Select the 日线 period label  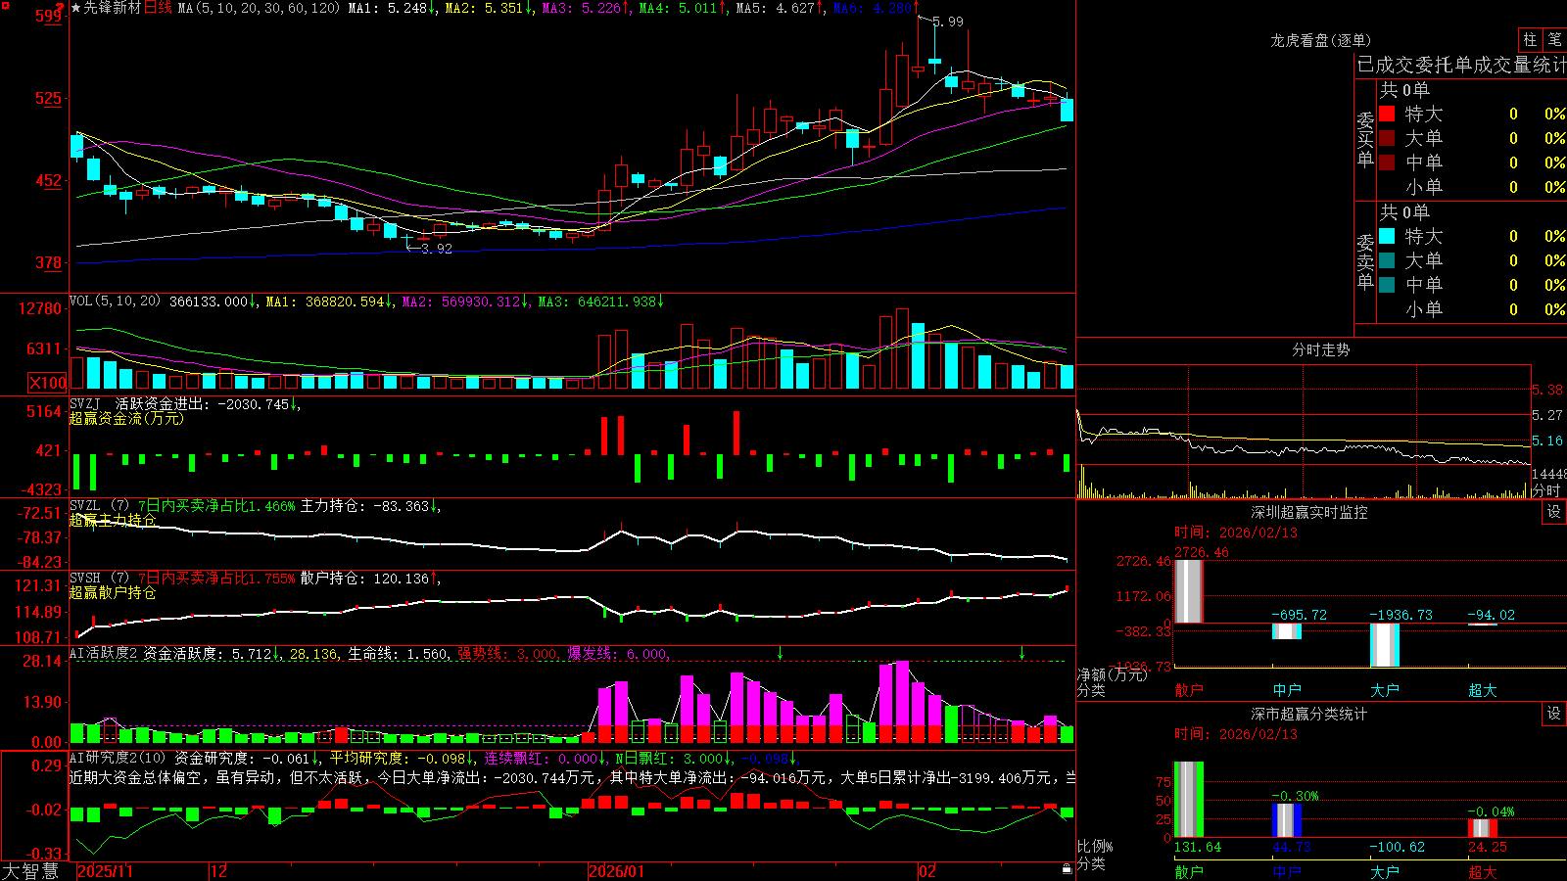[x=158, y=8]
